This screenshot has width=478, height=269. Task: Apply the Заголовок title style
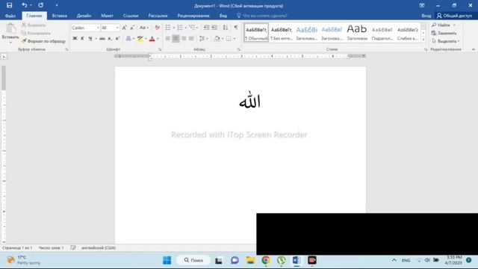[x=357, y=33]
